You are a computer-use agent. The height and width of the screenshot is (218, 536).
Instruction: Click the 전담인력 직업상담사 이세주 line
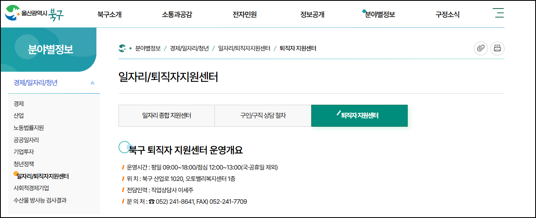160,190
